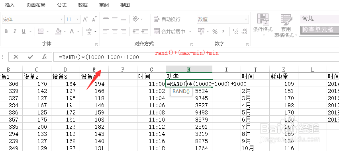339x151 pixels.
Task: Align text left
Action: [x=106, y=31]
